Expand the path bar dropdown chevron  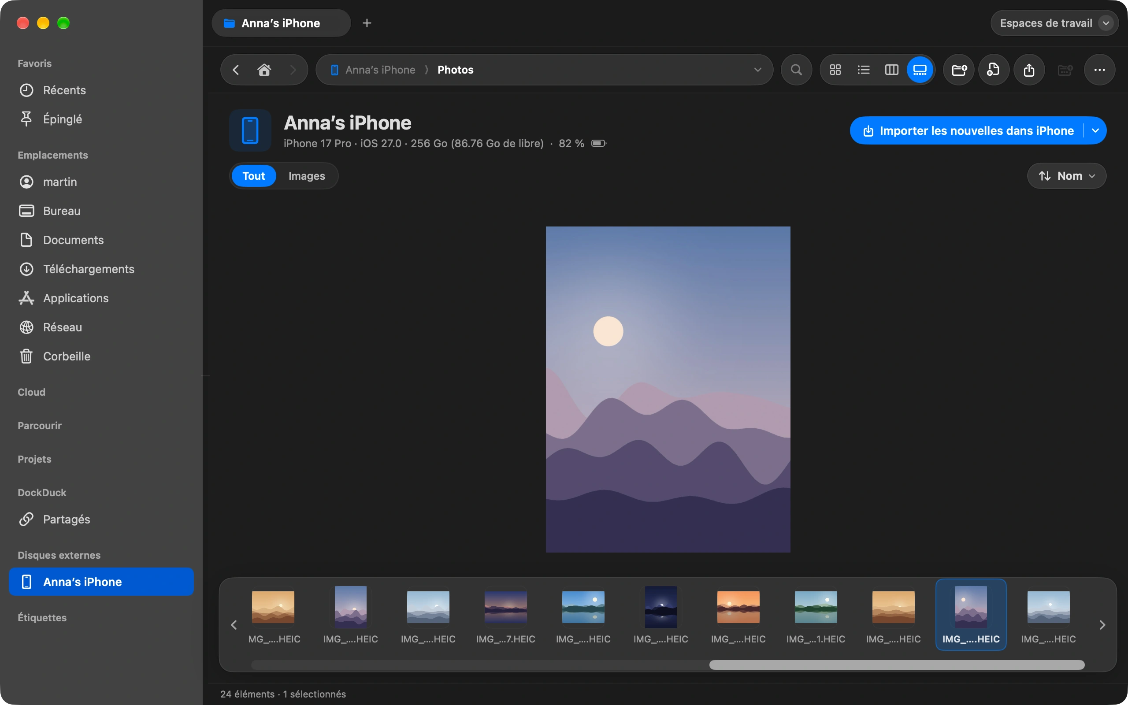pyautogui.click(x=757, y=70)
